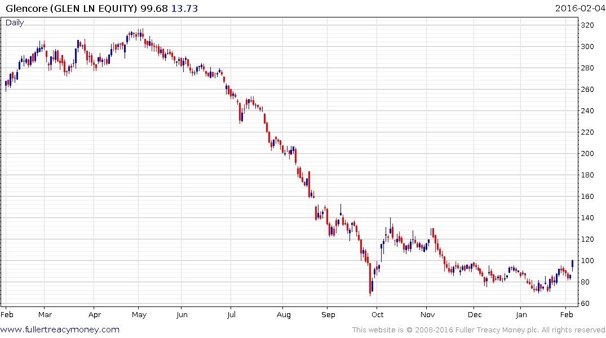Click the 200 price axis label
Viewport: 606px width, 338px height.
(587, 153)
